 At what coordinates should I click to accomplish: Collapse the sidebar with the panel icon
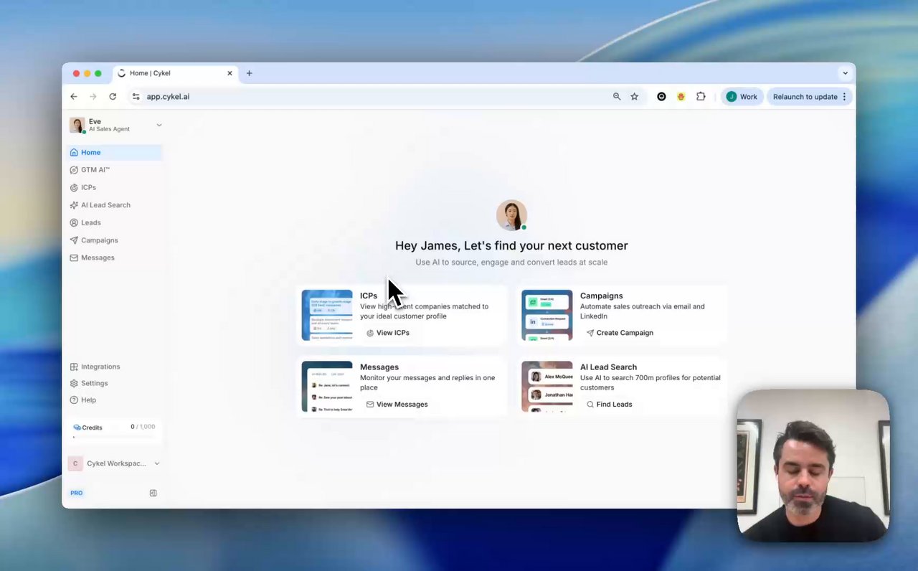coord(153,493)
